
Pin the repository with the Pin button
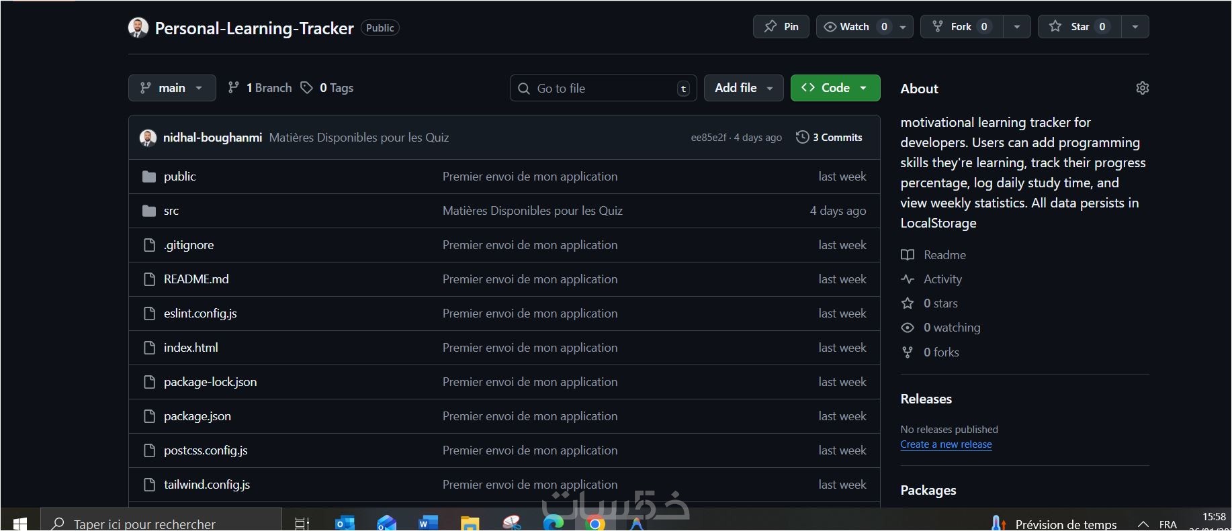coord(781,27)
